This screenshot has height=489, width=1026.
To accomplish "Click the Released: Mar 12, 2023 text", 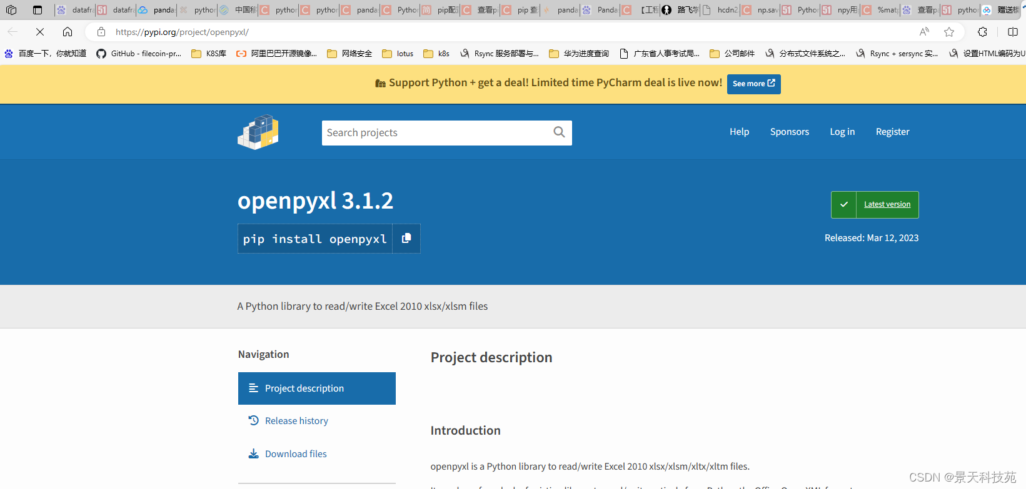I will [x=872, y=238].
